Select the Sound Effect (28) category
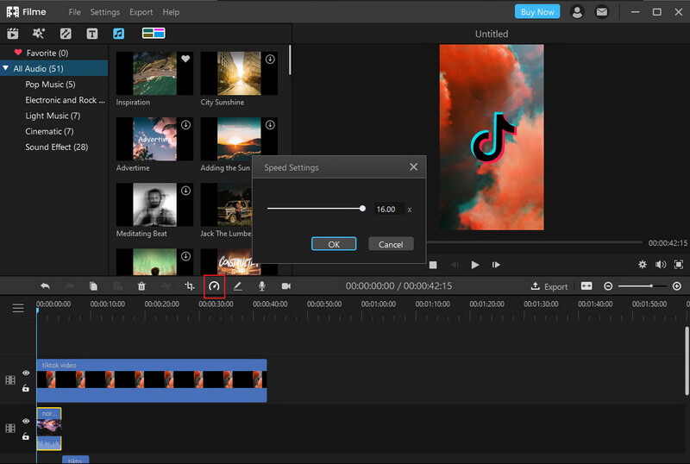The image size is (690, 464). tap(57, 147)
